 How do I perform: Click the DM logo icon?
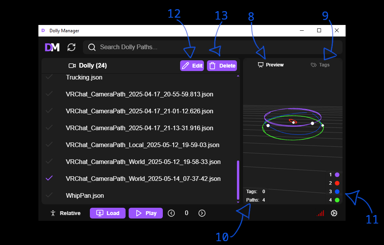52,47
